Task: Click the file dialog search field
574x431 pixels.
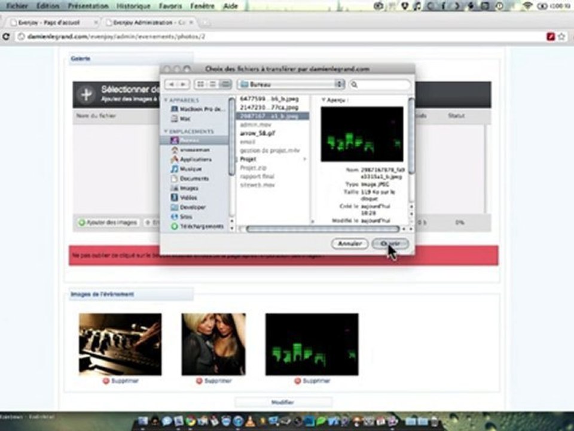Action: 380,84
